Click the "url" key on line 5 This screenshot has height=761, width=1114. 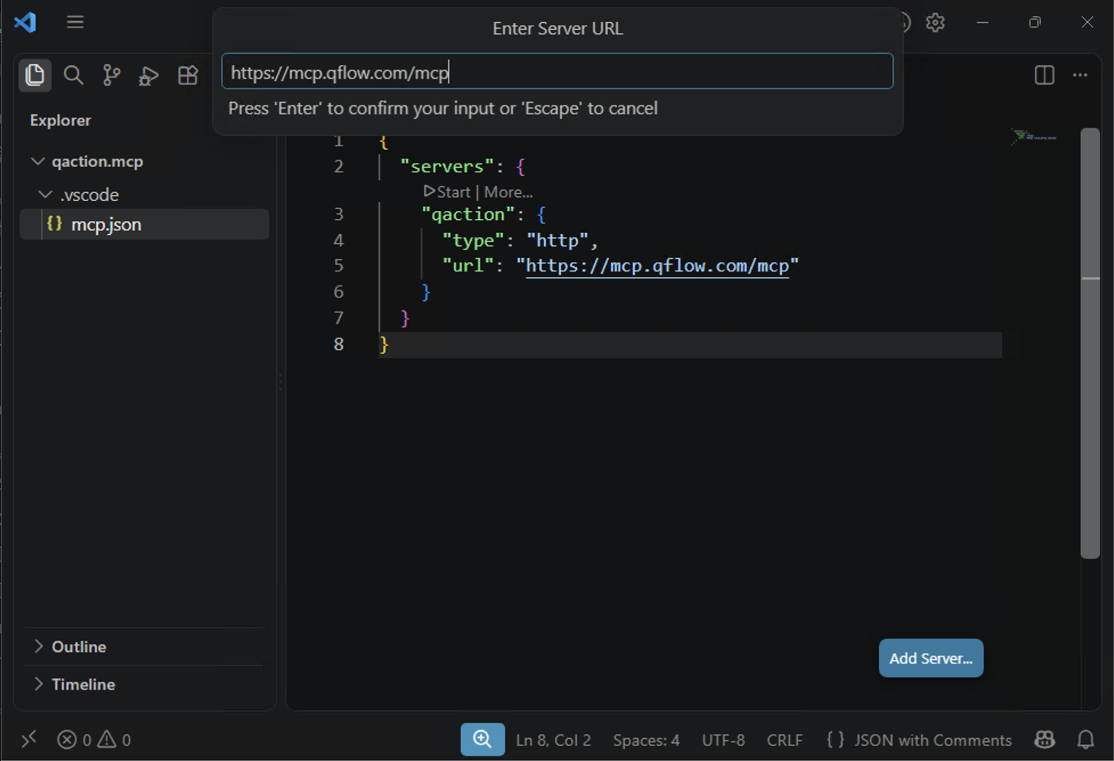click(x=468, y=266)
